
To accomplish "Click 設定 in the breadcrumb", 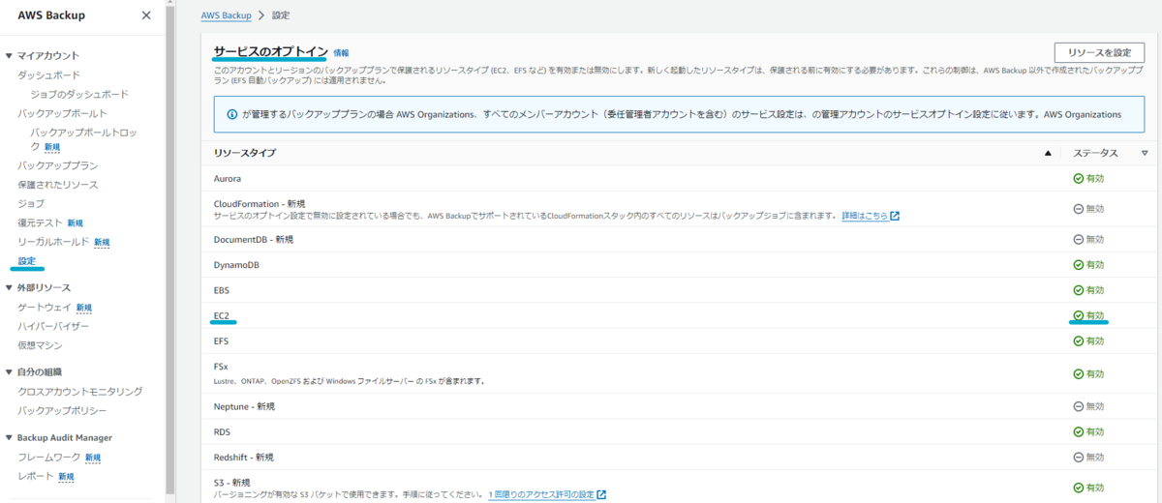I will point(280,15).
